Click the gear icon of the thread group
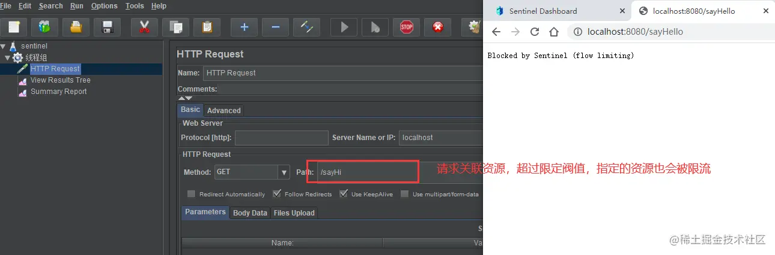The height and width of the screenshot is (255, 775). [x=17, y=57]
